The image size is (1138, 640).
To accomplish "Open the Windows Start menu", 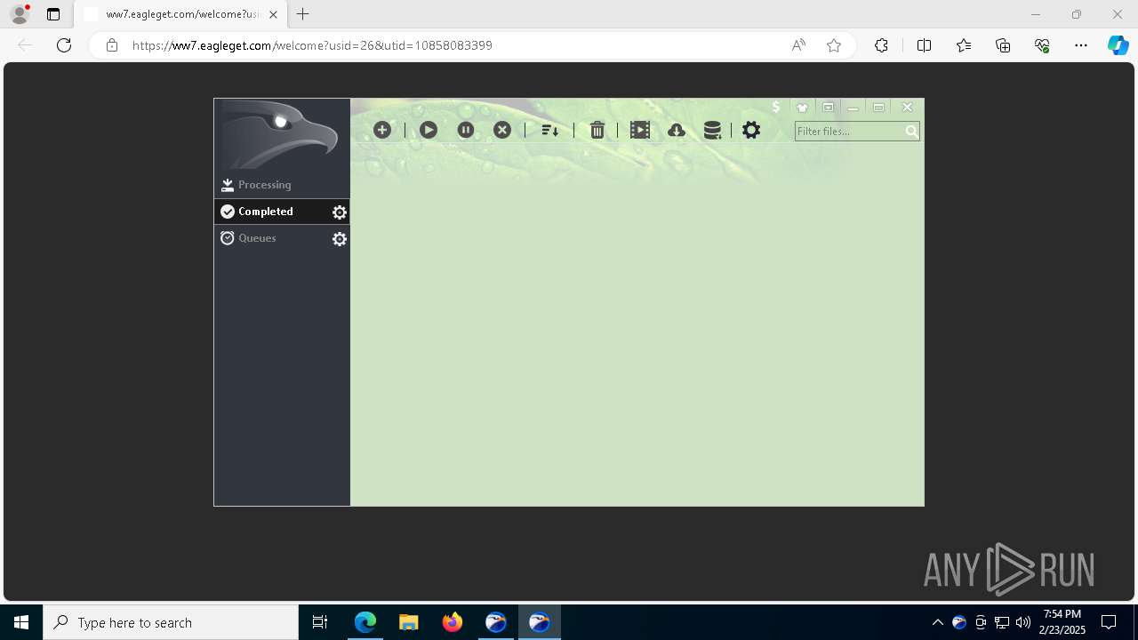I will [x=21, y=622].
